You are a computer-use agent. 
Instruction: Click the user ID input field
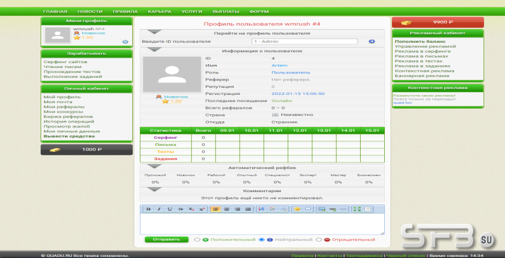click(304, 41)
